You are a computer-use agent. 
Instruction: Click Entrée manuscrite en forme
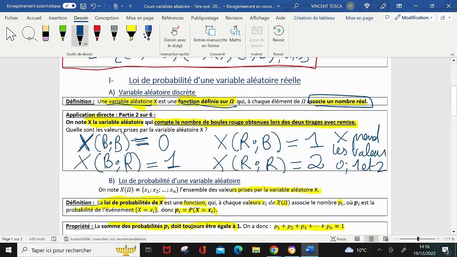point(210,37)
